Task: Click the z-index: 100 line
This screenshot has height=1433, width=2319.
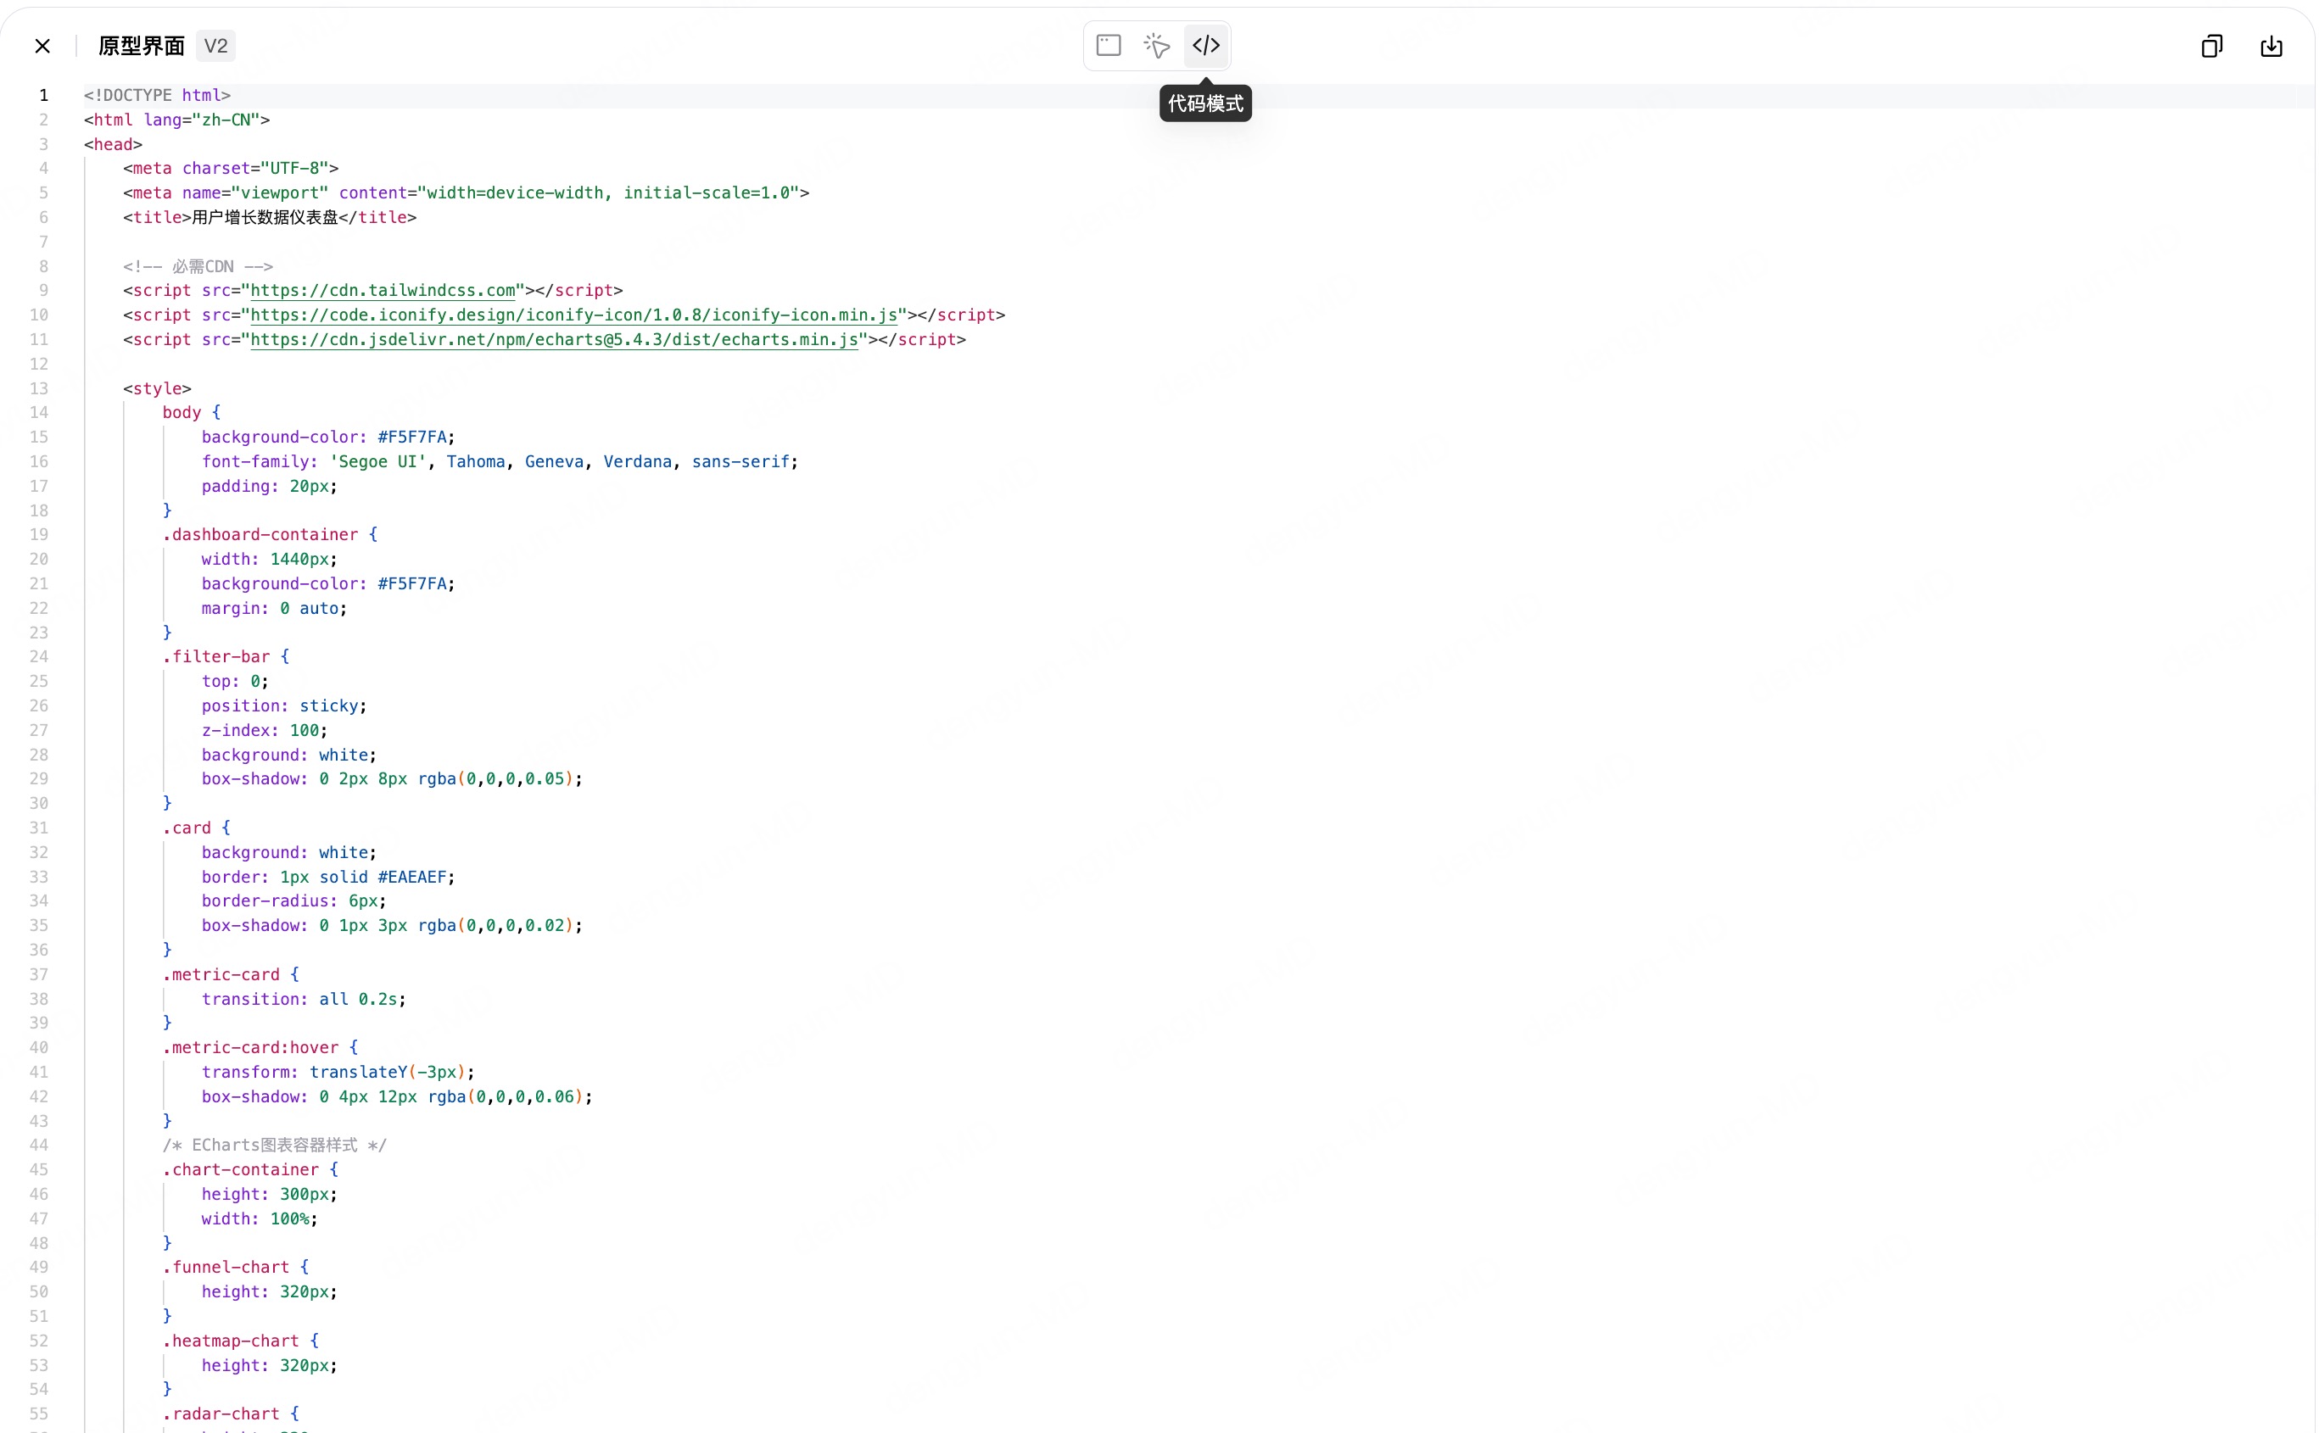Action: (x=265, y=731)
